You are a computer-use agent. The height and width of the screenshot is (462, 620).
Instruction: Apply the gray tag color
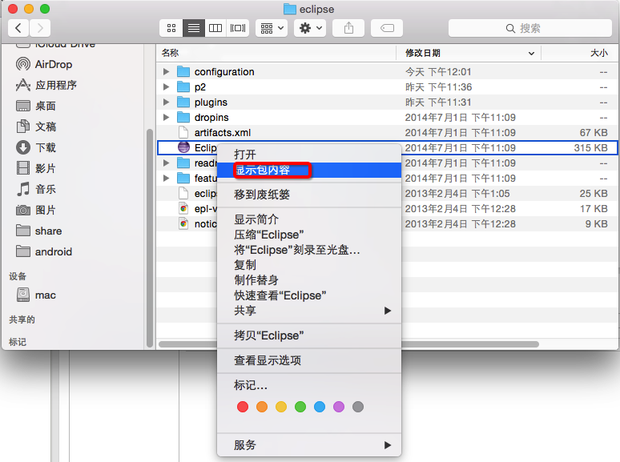358,407
